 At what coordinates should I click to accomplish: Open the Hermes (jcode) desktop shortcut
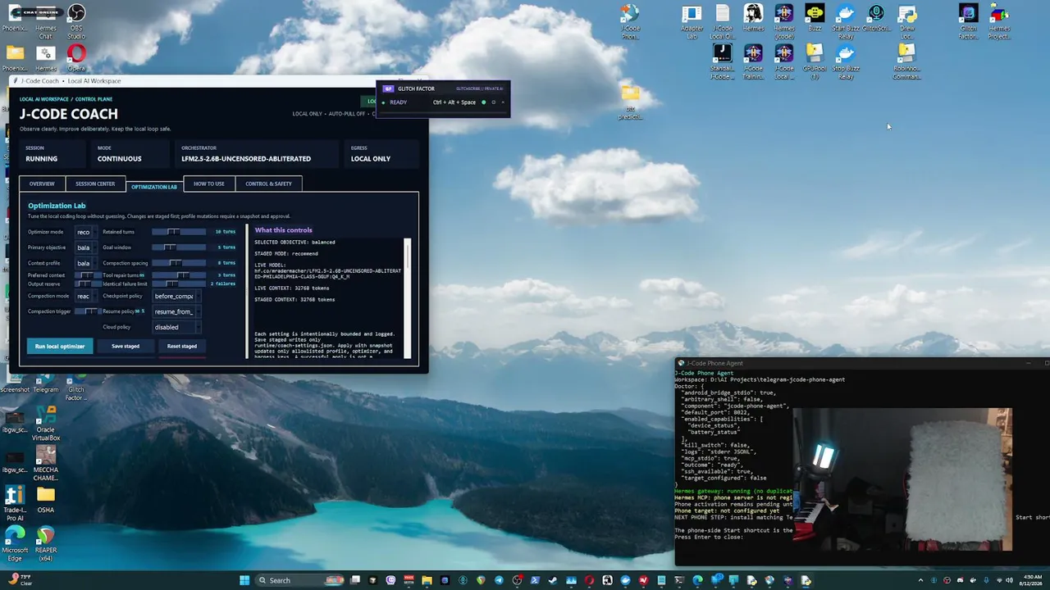(x=783, y=21)
